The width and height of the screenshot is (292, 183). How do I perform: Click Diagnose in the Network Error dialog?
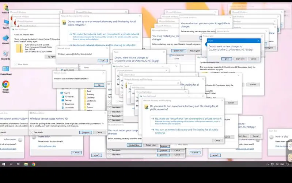[x=86, y=132]
